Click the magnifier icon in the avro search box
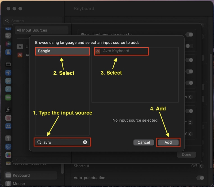The height and width of the screenshot is (187, 214). pos(39,142)
